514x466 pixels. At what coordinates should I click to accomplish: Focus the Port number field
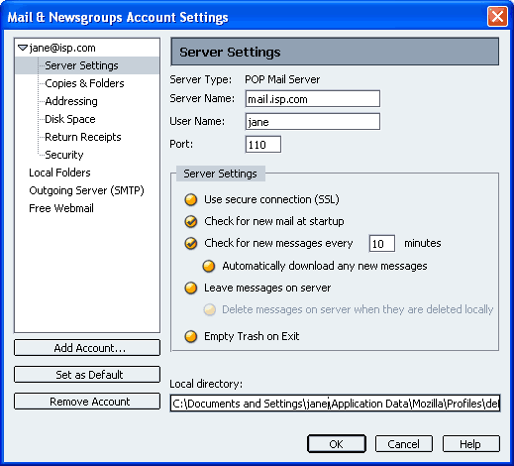click(263, 145)
